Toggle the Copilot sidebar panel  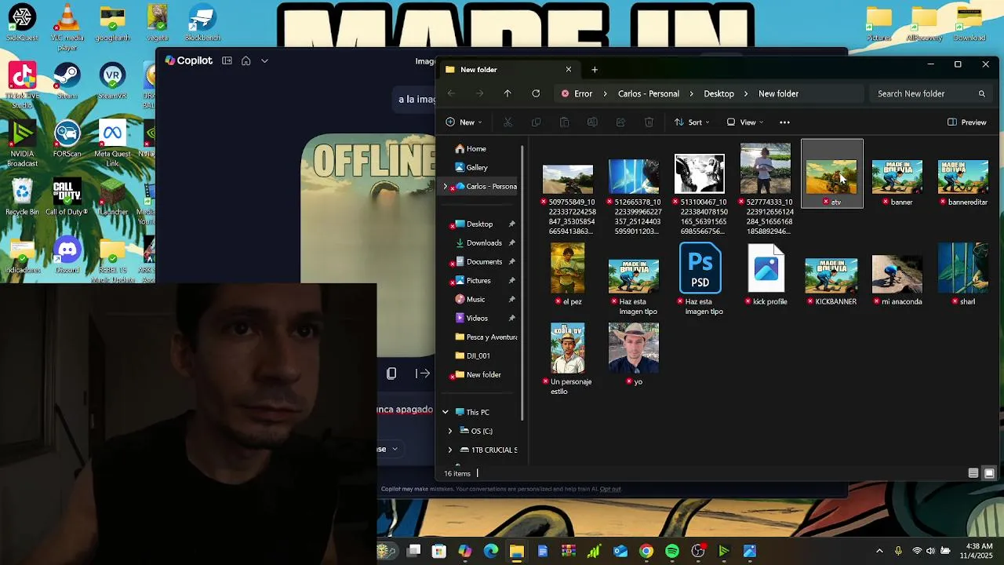(227, 60)
